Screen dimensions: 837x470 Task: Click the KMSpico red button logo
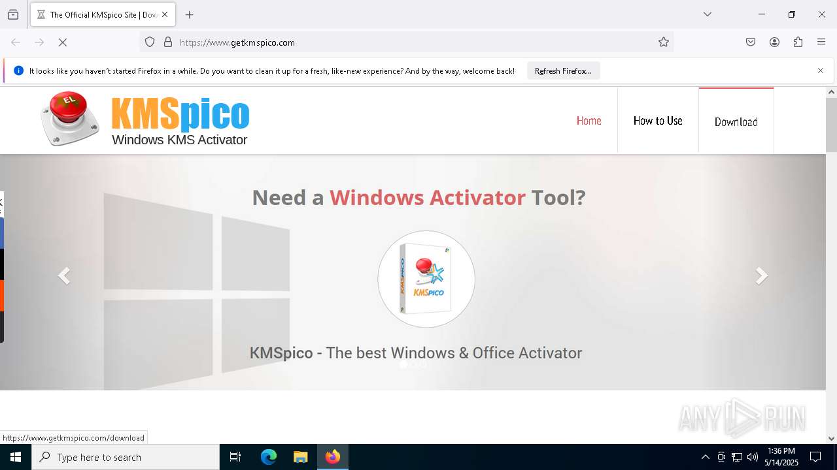point(70,118)
